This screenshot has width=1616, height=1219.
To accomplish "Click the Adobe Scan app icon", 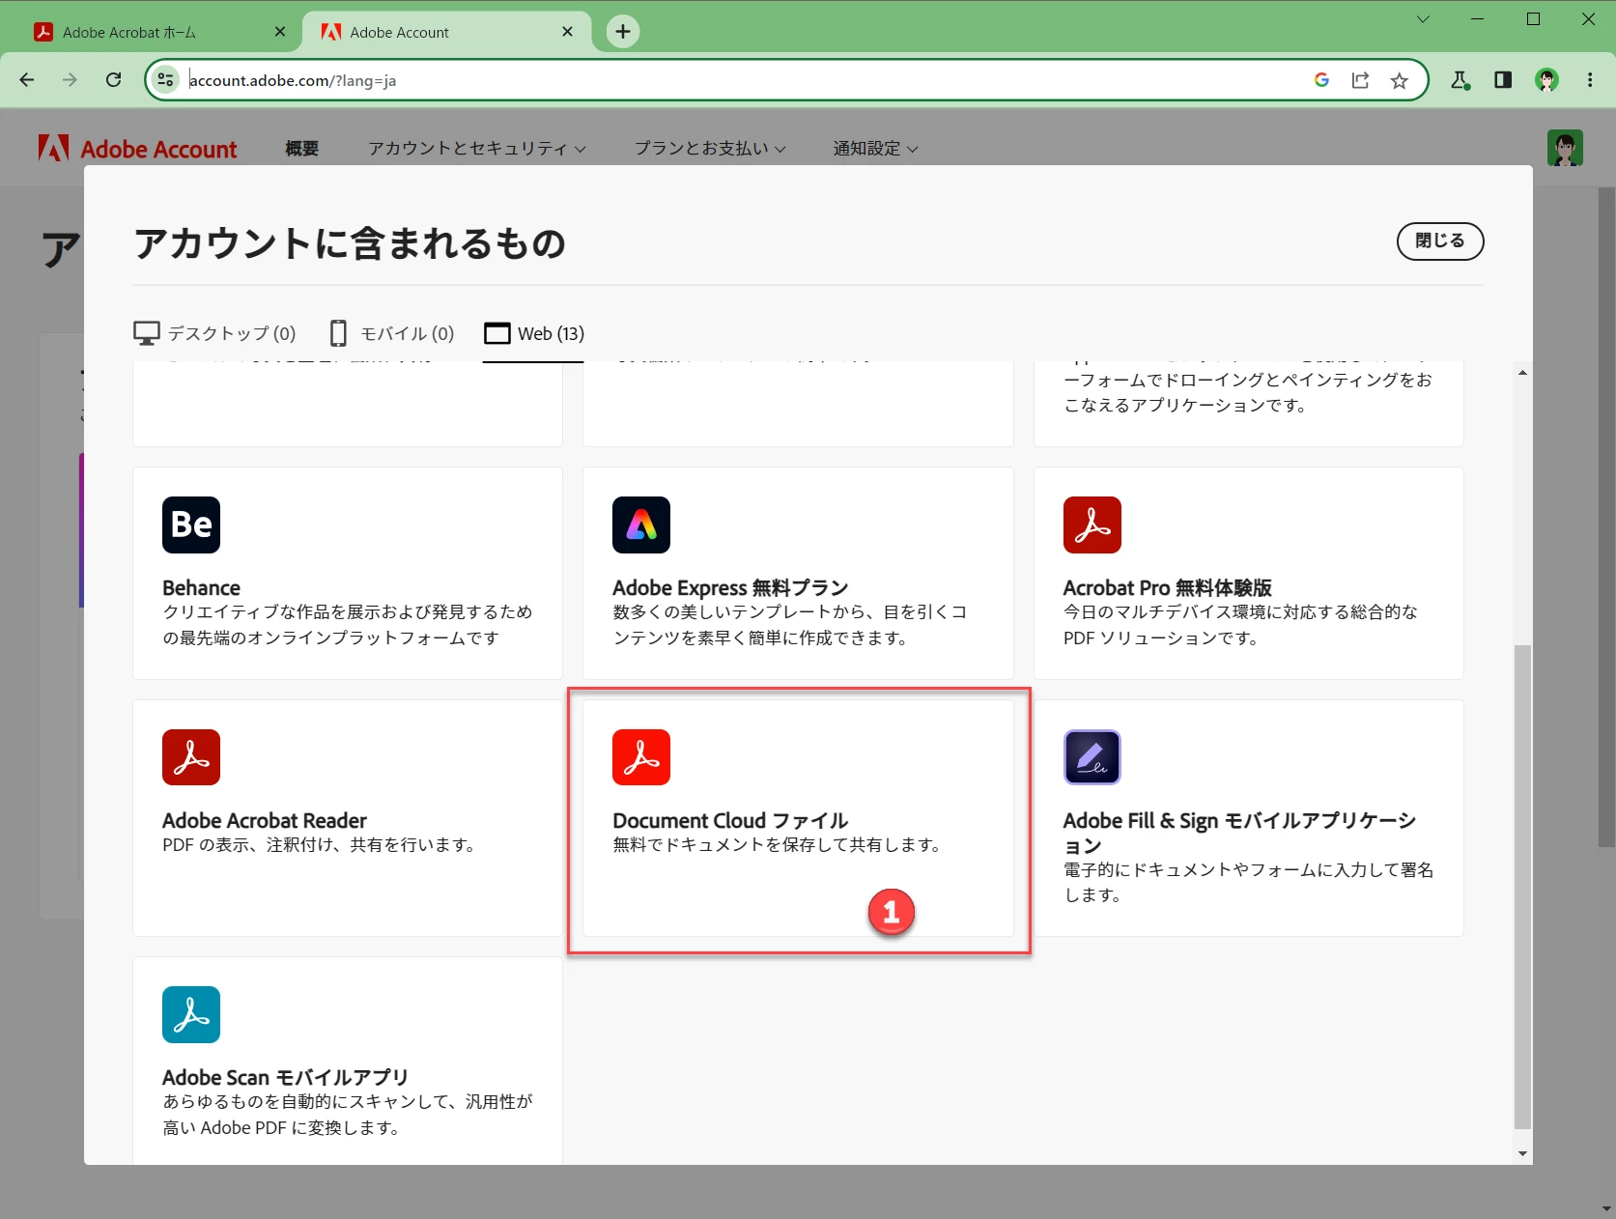I will click(191, 1014).
